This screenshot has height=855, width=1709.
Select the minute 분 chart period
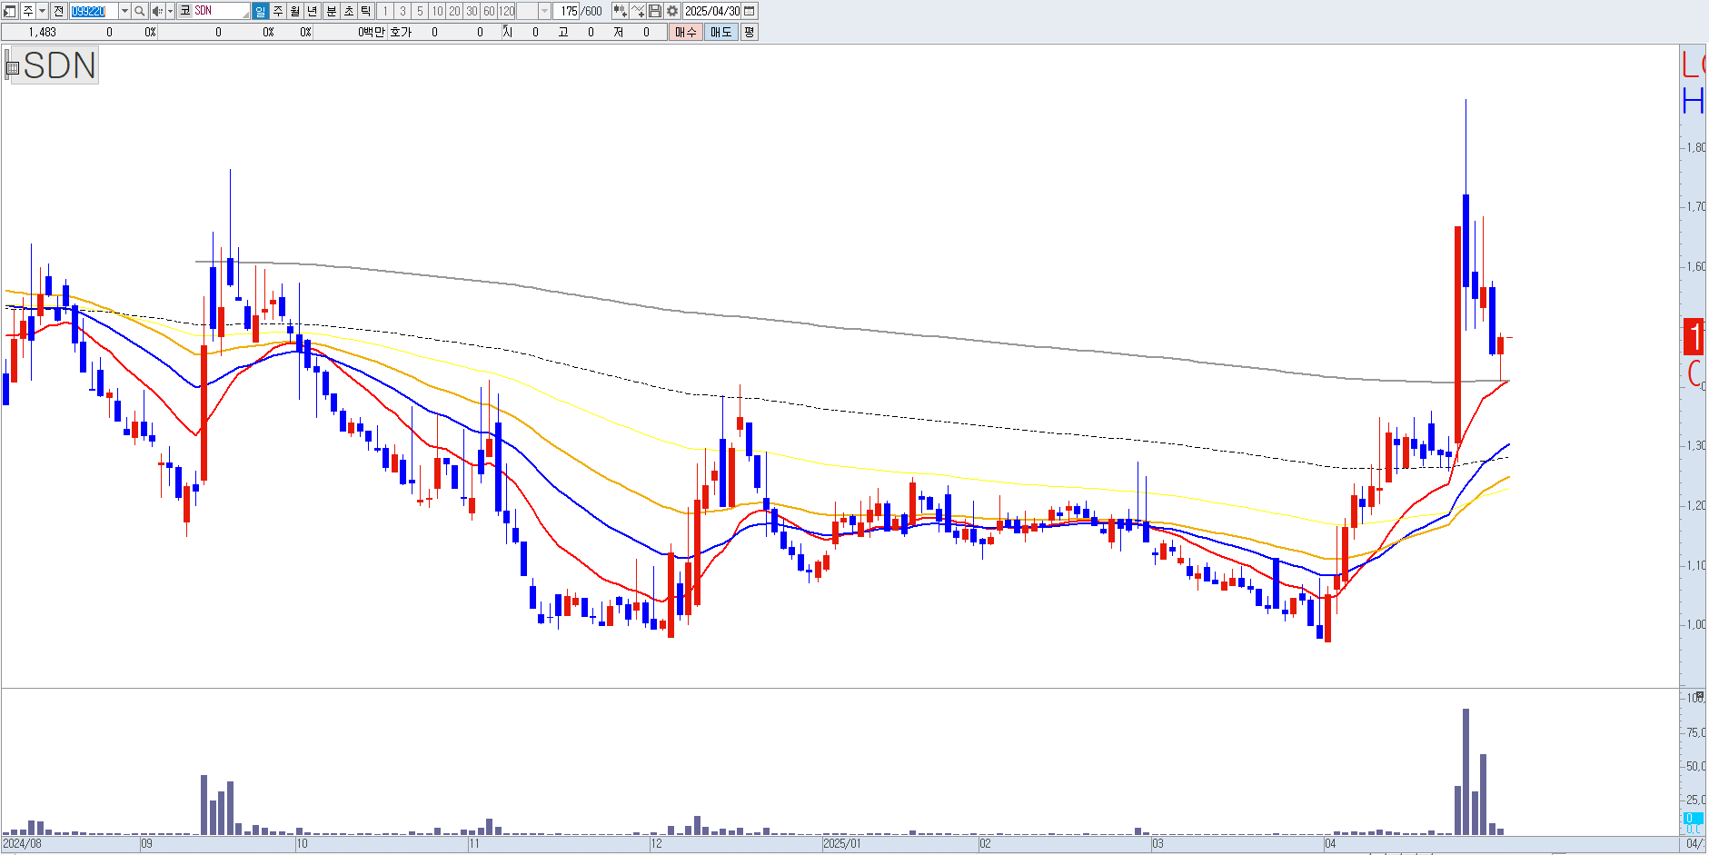coord(332,11)
